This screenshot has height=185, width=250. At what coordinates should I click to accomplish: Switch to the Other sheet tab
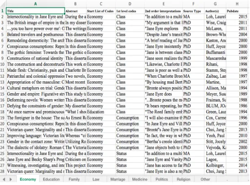(205, 179)
